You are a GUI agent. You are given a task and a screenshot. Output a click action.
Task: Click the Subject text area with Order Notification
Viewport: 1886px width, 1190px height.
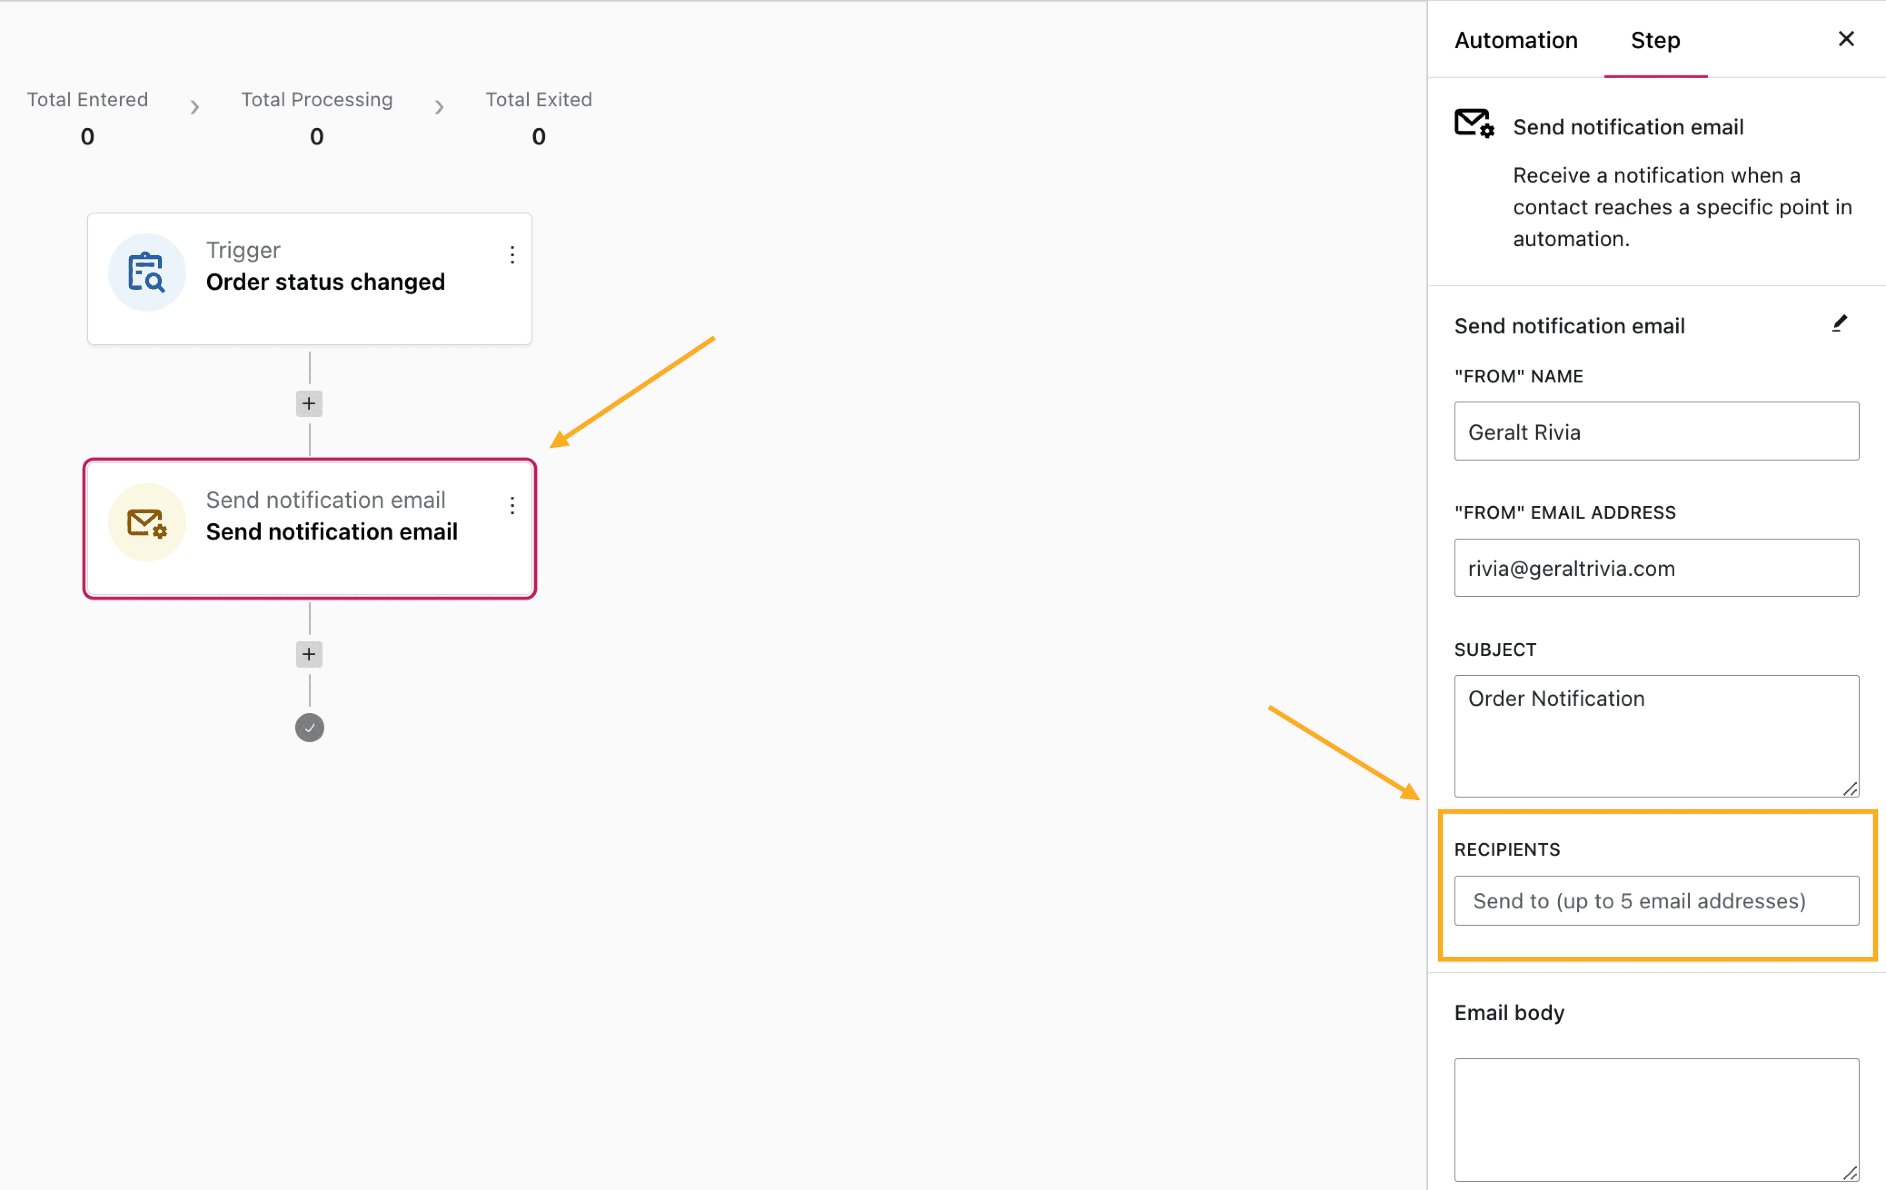1656,736
